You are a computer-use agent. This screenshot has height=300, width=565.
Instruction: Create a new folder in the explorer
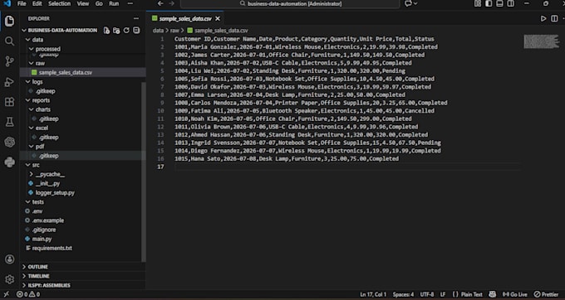[x=116, y=31]
